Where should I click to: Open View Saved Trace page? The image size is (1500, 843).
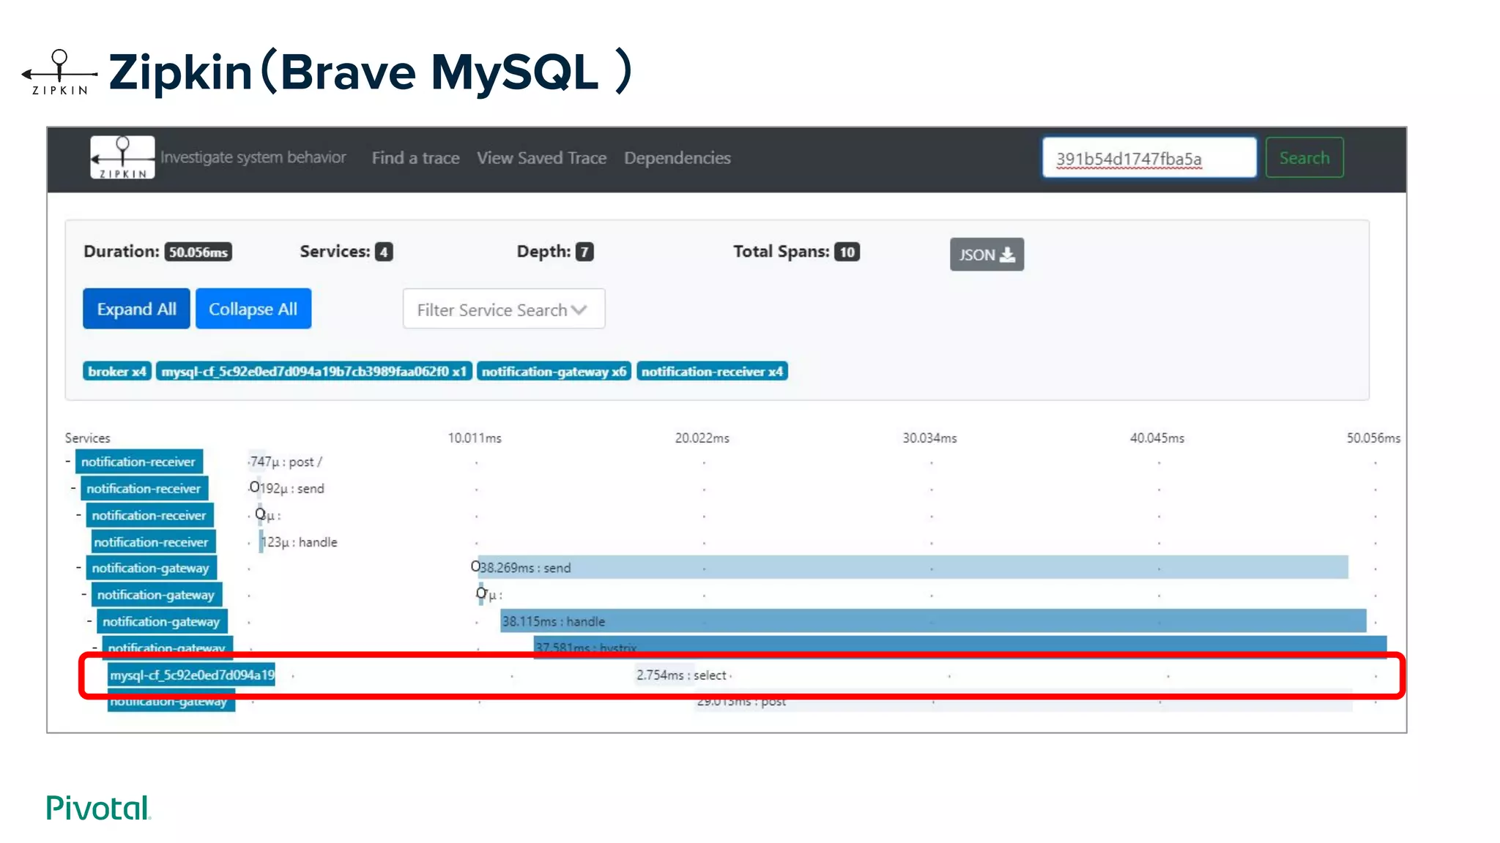(x=541, y=158)
